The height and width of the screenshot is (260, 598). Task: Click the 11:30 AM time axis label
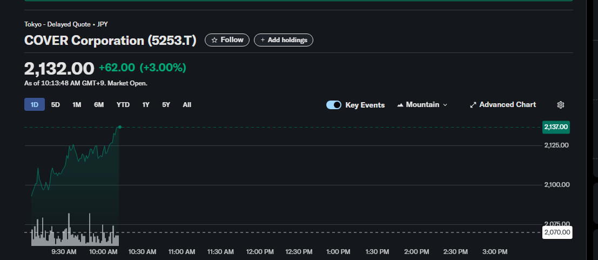point(220,252)
